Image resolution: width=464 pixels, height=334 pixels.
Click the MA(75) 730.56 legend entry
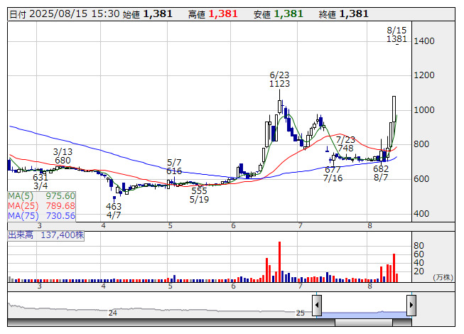(x=41, y=215)
